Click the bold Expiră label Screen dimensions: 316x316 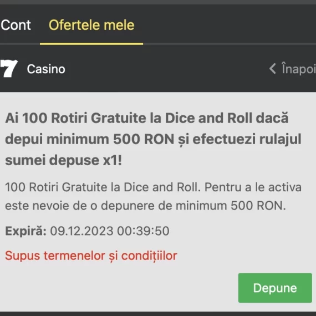point(26,231)
